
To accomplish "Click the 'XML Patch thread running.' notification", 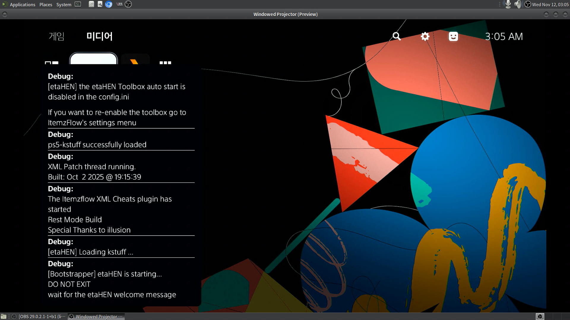I will pos(92,167).
